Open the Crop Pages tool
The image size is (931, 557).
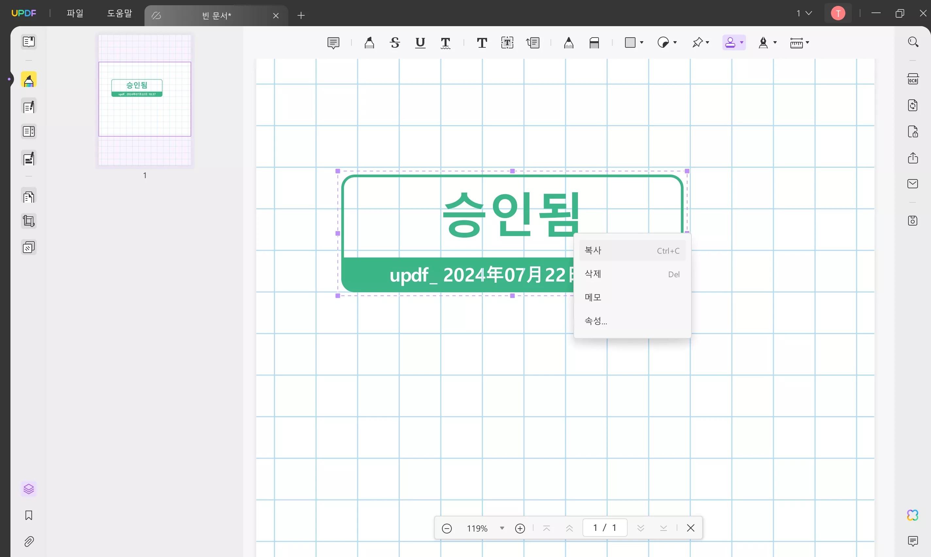28,221
